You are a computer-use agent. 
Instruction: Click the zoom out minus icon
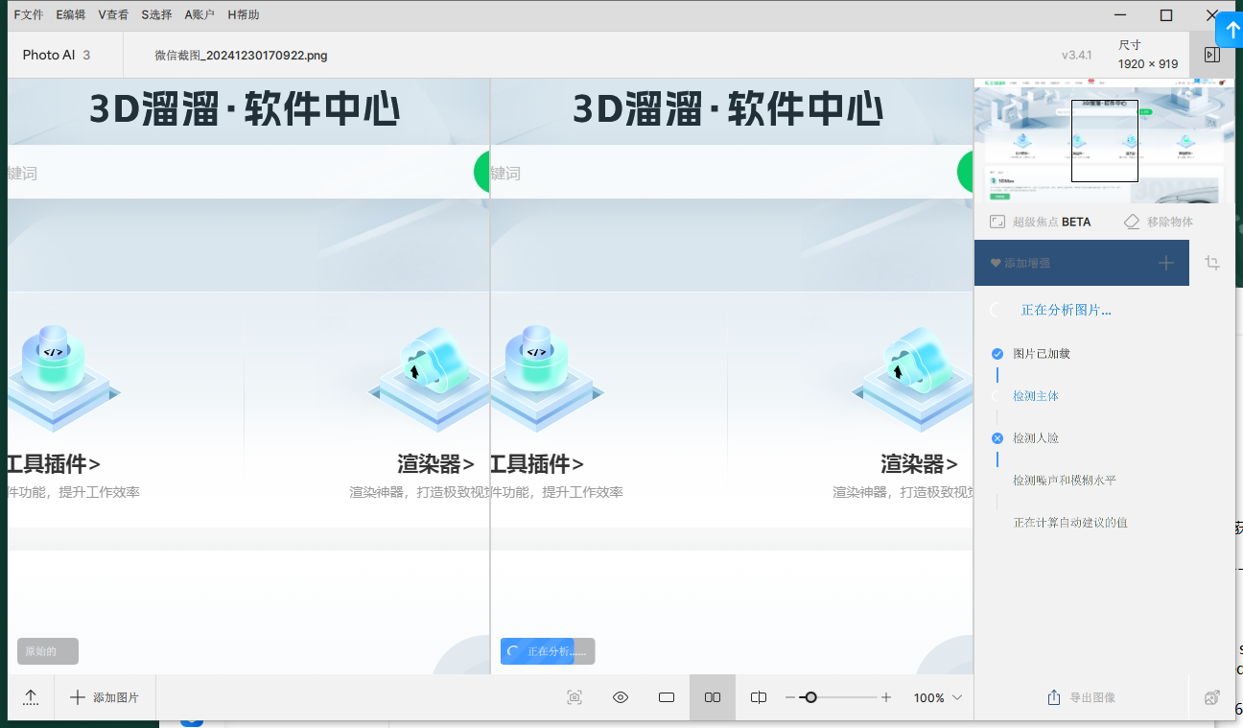(x=790, y=697)
